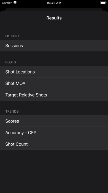The image size is (108, 193).
Task: Click the TRENDS section header
Action: click(x=12, y=111)
